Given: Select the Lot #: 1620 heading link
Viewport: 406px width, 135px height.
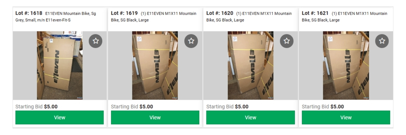Looking at the screenshot, I should (x=220, y=13).
